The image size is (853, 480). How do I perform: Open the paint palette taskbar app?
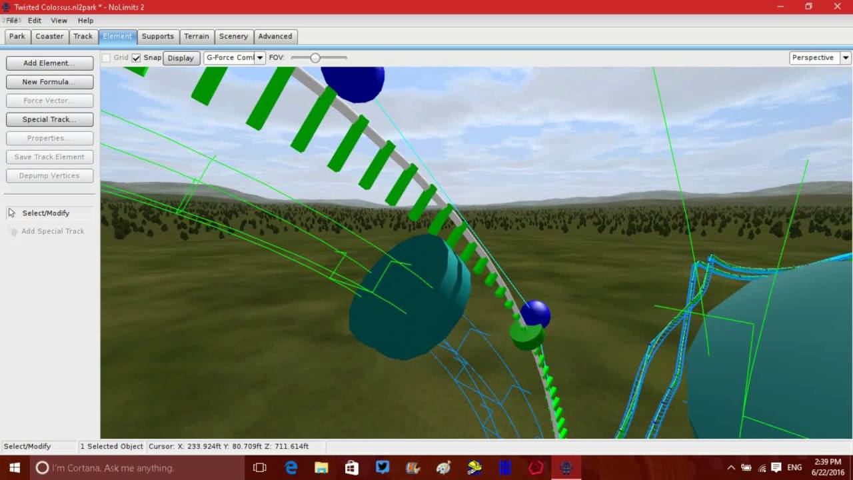pyautogui.click(x=444, y=468)
